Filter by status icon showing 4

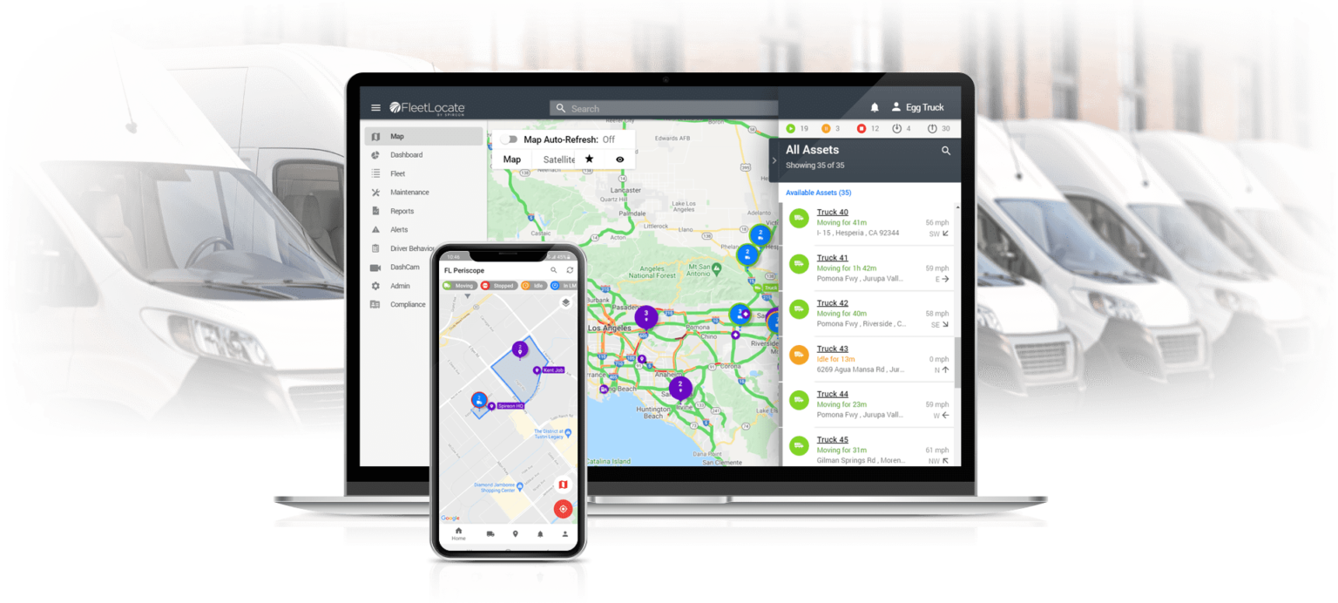[902, 128]
